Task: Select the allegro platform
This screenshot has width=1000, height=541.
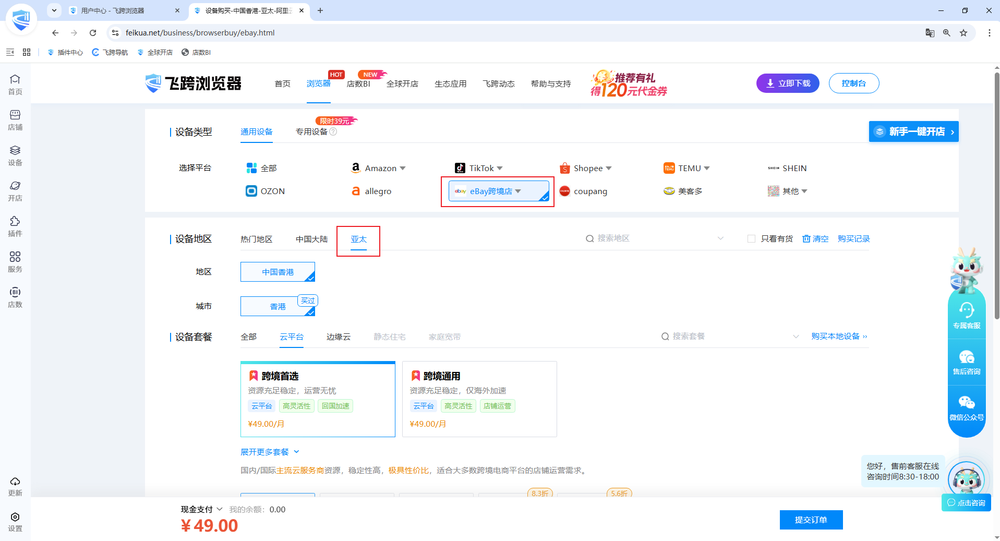Action: [x=371, y=191]
